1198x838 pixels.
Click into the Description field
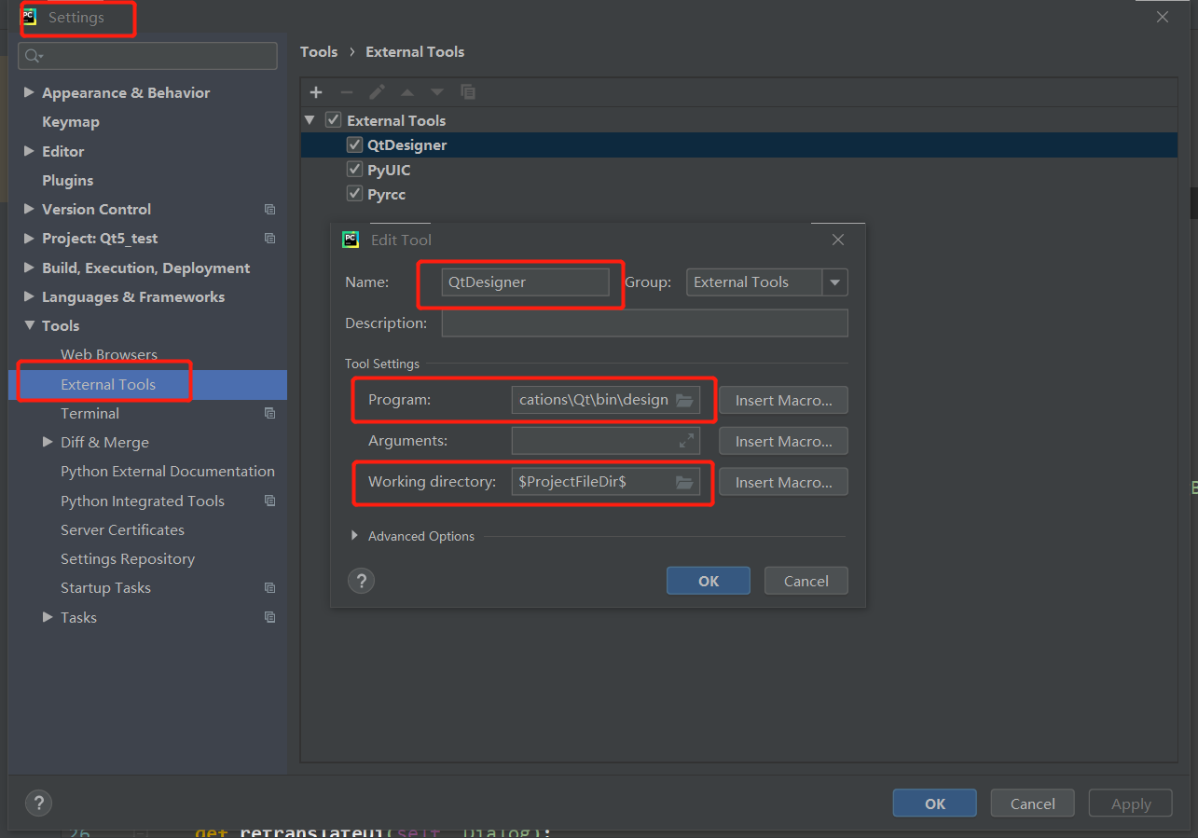(645, 323)
